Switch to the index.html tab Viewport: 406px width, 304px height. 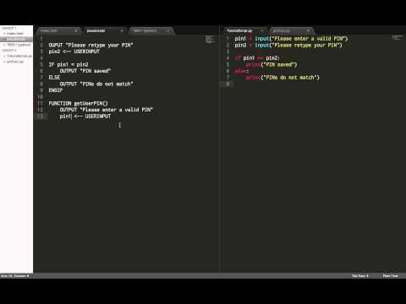click(58, 30)
